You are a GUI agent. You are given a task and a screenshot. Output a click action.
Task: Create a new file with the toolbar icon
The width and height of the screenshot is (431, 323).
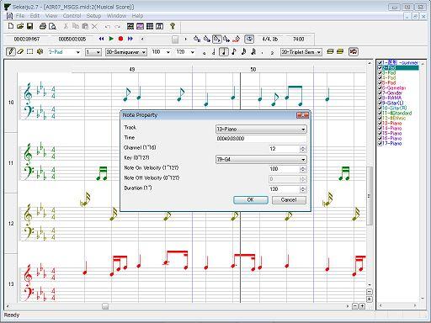pyautogui.click(x=10, y=26)
